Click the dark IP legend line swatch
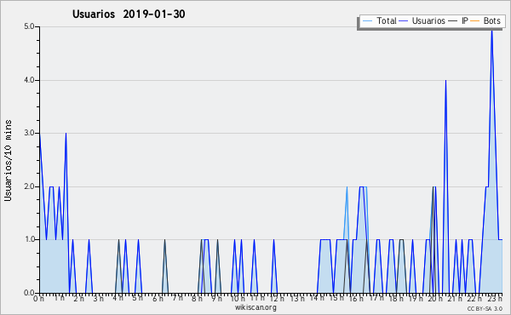This screenshot has width=511, height=315. point(453,21)
